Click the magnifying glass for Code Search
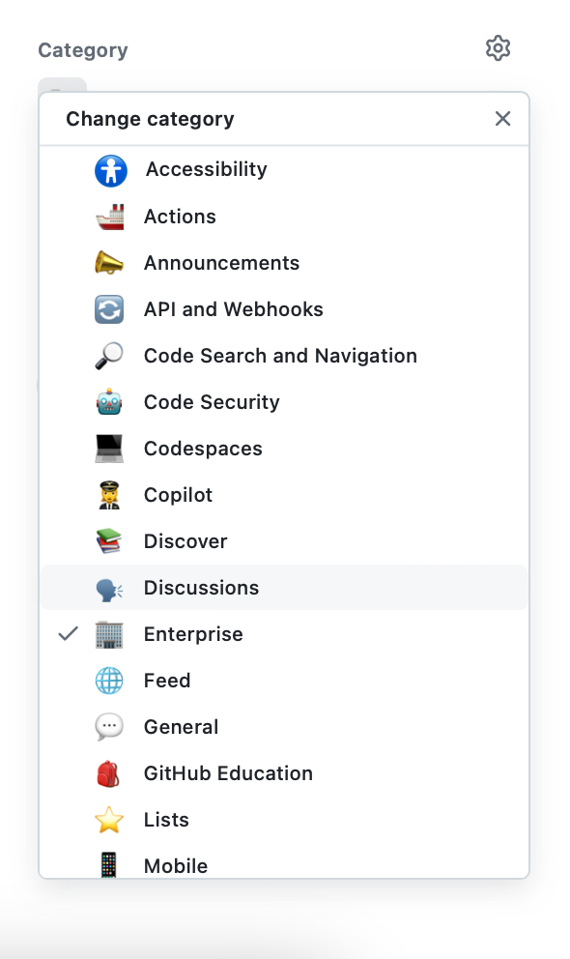570x959 pixels. (109, 355)
